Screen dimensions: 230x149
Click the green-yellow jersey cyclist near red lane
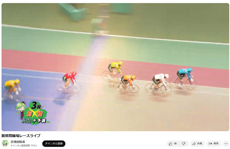(114, 70)
